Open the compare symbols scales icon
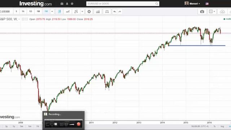 tap(107, 12)
